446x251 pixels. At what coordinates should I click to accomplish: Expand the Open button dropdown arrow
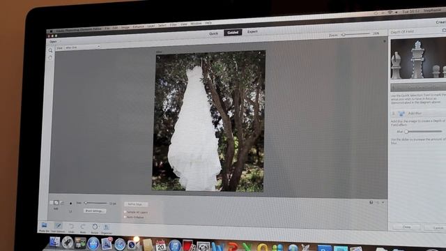[x=60, y=42]
